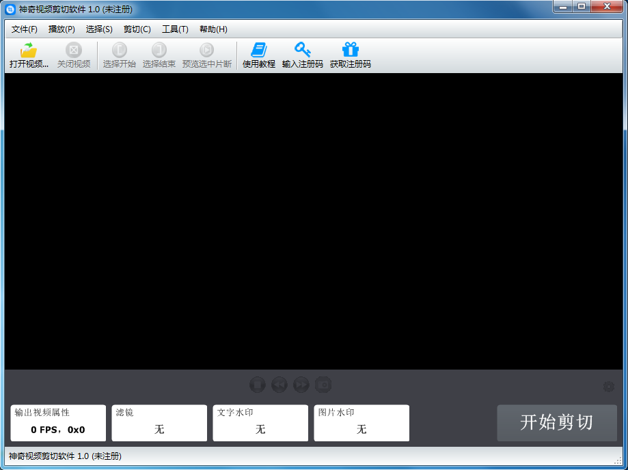Click the key icon to enter registration code
Screen dimensions: 628x470
pos(303,50)
